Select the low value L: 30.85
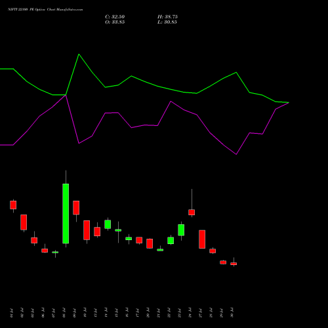The width and height of the screenshot is (328, 328). pos(167,22)
